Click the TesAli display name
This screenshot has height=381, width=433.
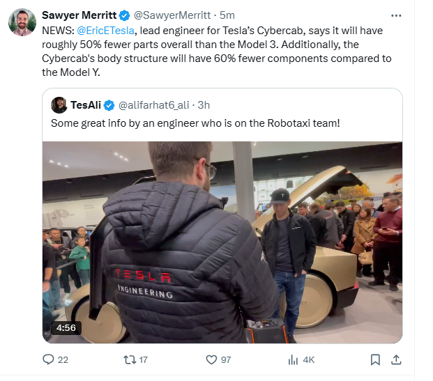pyautogui.click(x=86, y=105)
